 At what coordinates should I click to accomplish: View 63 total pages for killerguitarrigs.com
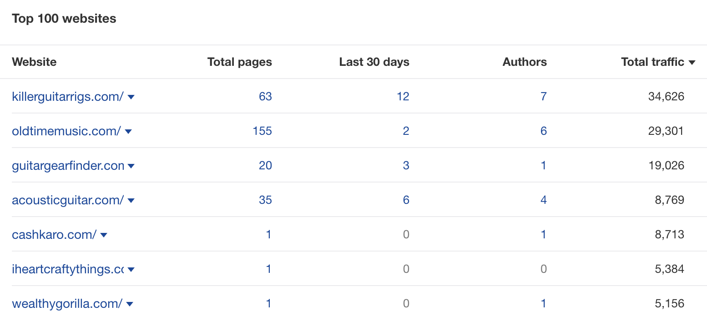pos(265,97)
